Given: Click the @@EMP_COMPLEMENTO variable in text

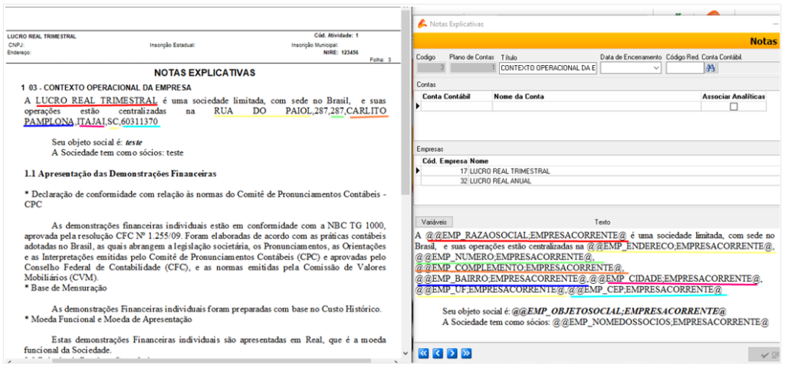Looking at the screenshot, I should [x=519, y=268].
